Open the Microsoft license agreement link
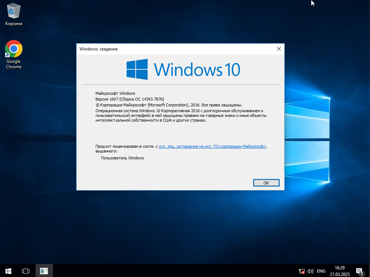370x277 pixels. click(x=212, y=146)
